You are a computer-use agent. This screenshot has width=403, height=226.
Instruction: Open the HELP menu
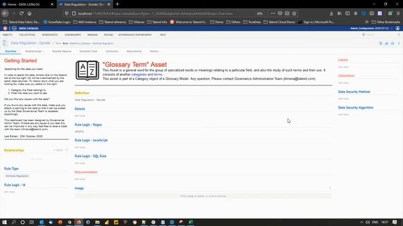162,35
